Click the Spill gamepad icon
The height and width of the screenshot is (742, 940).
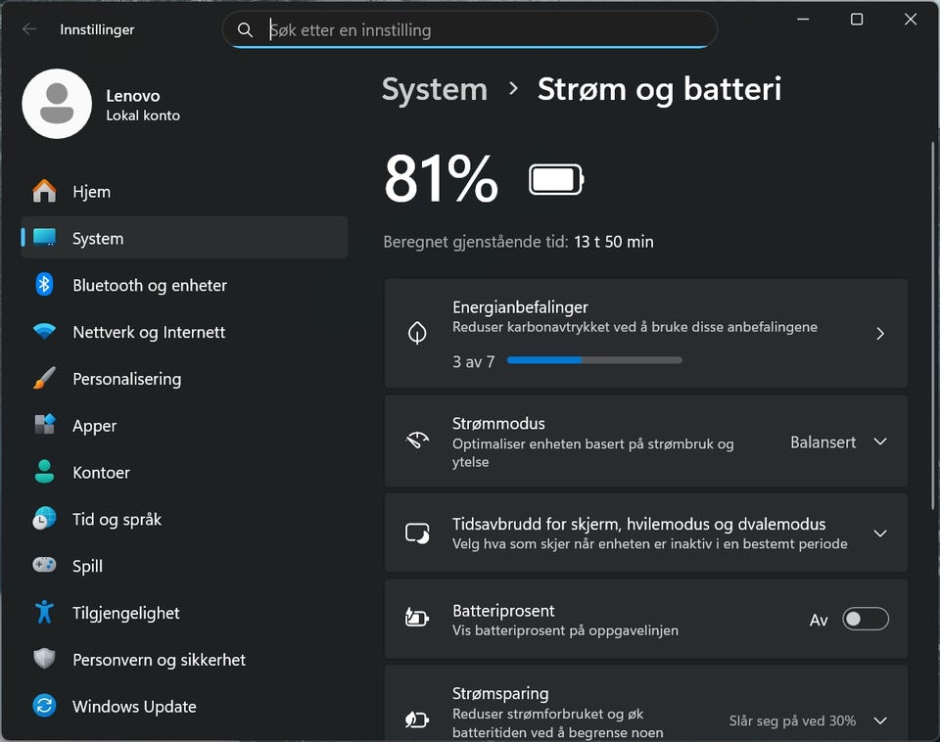(44, 565)
